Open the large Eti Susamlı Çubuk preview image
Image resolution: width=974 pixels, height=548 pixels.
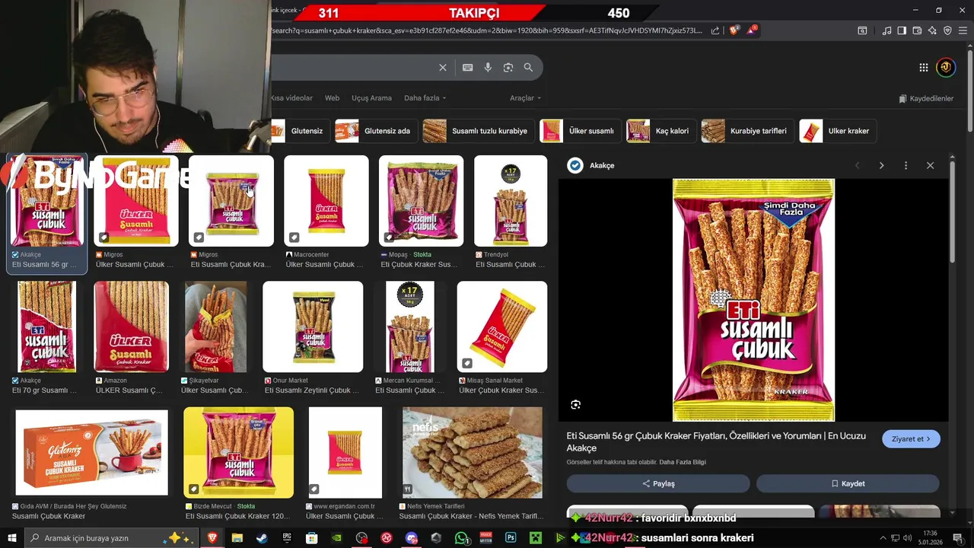pos(753,300)
